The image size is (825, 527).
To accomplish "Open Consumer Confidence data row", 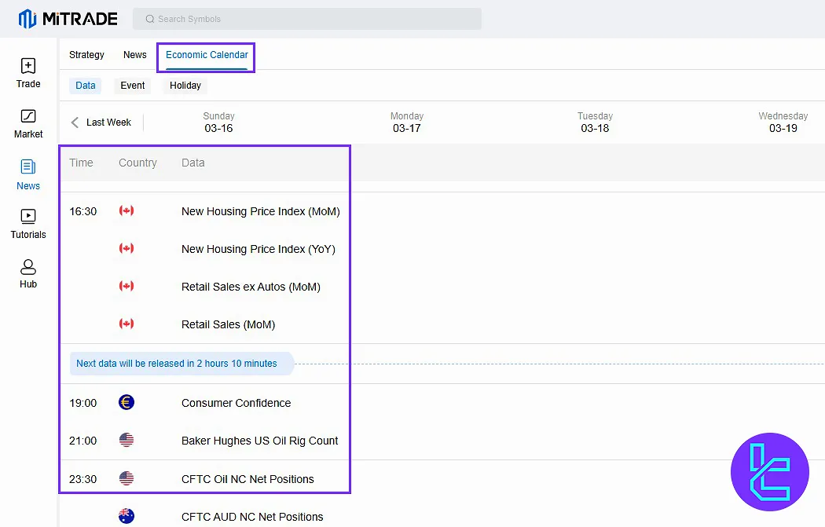I will pos(236,403).
